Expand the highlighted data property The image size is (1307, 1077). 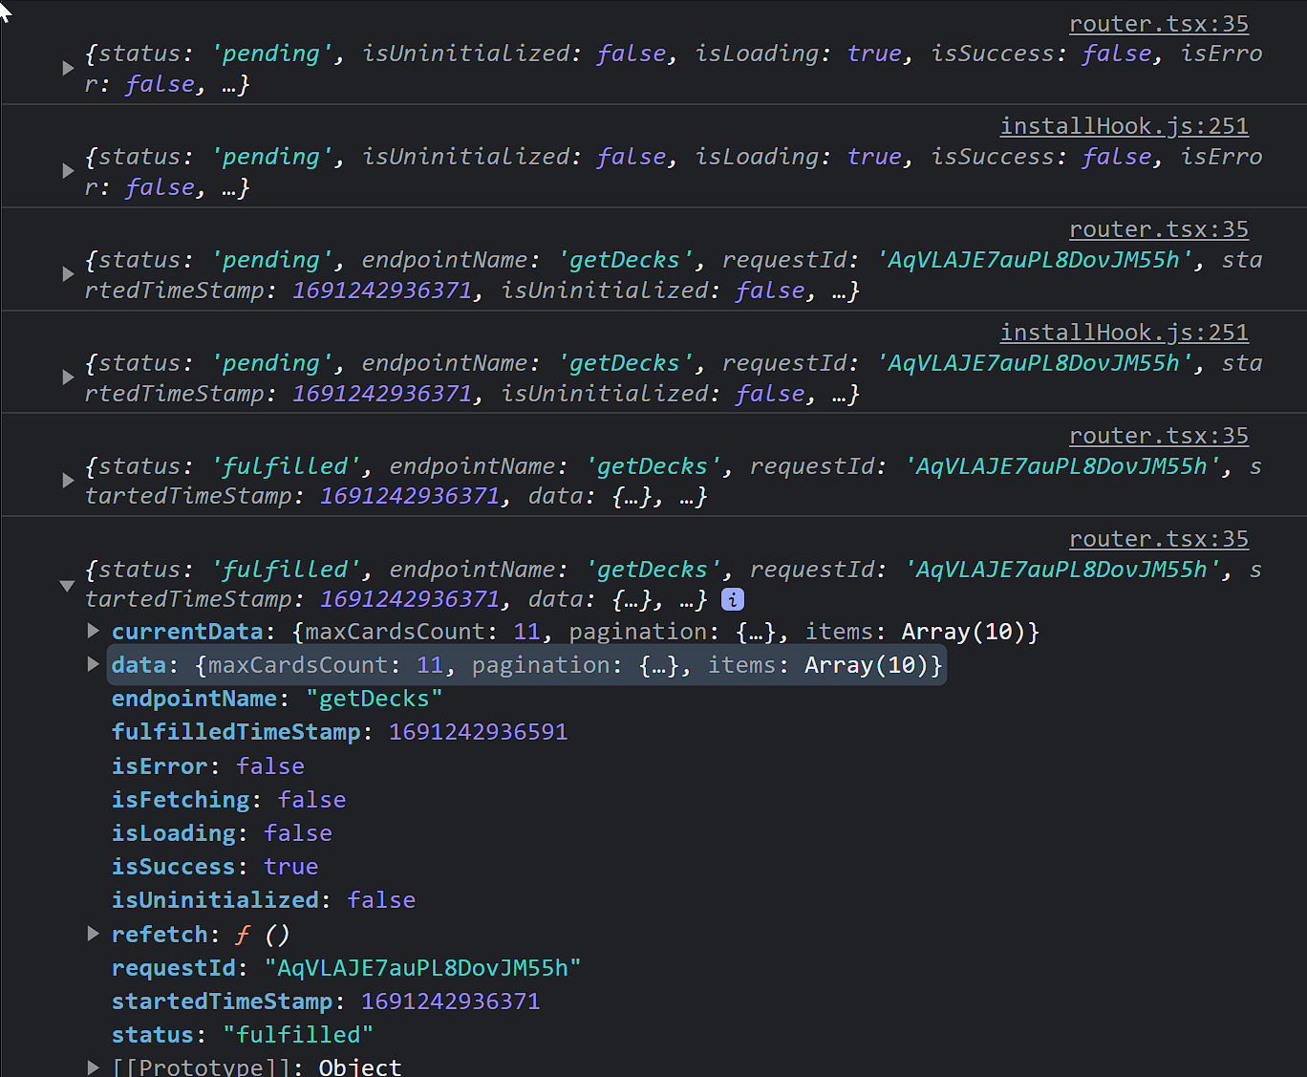[x=94, y=664]
